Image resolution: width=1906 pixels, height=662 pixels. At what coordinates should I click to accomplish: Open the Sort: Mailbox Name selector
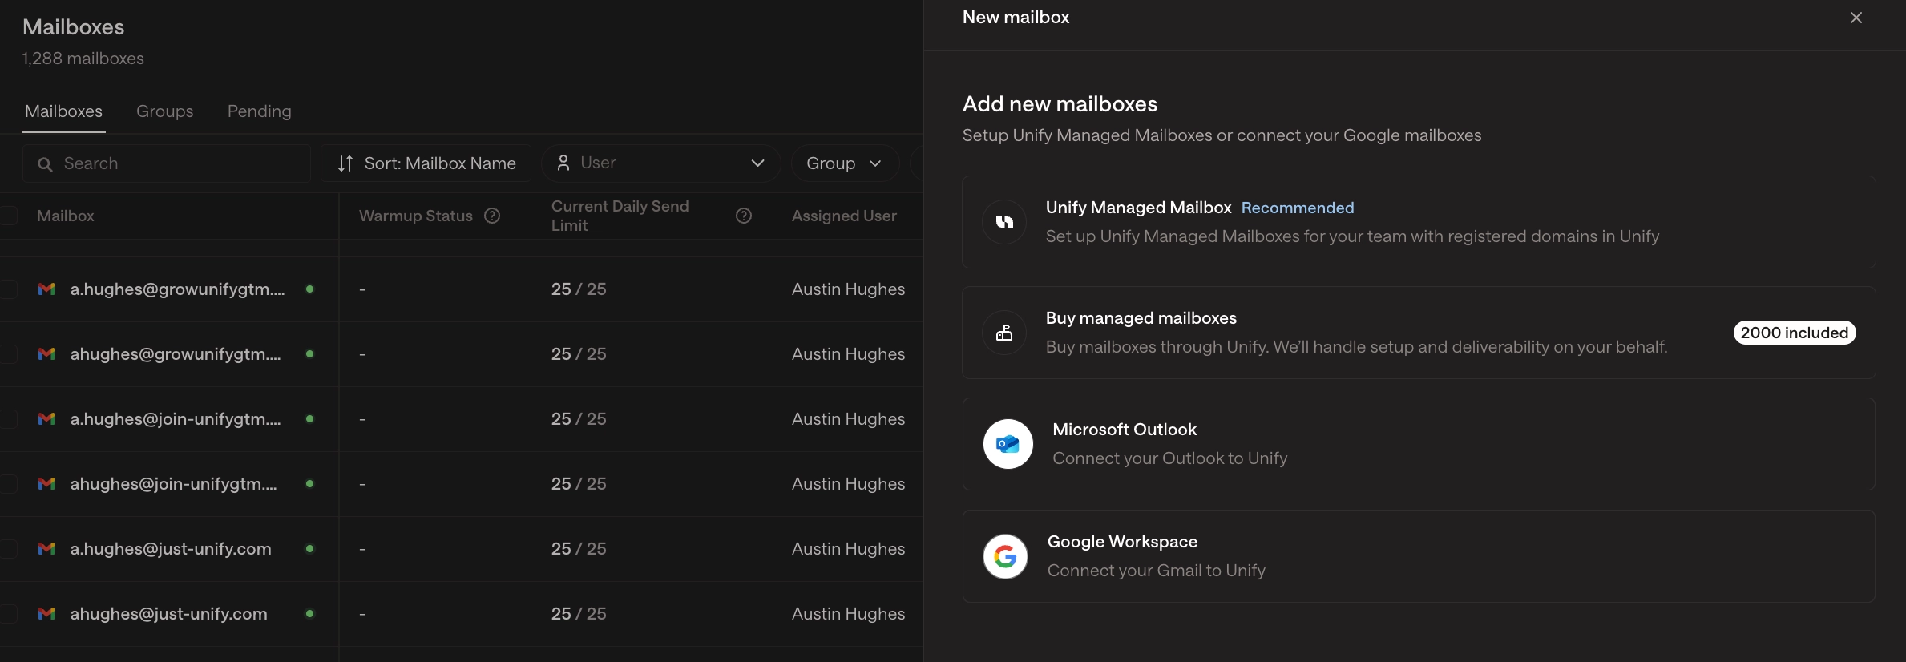pos(426,163)
